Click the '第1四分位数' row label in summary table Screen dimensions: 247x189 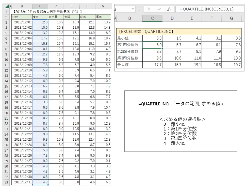click(x=129, y=45)
